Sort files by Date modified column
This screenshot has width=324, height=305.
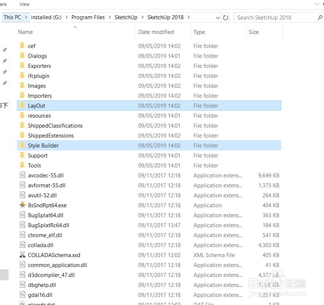click(156, 32)
